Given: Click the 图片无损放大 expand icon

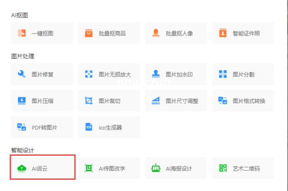Looking at the screenshot, I should (89, 74).
